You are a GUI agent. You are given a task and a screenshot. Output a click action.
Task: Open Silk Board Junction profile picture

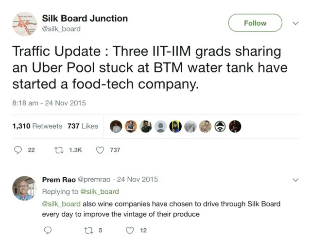(24, 24)
